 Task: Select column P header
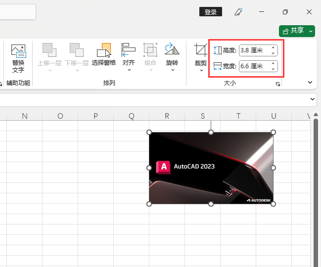pos(96,116)
